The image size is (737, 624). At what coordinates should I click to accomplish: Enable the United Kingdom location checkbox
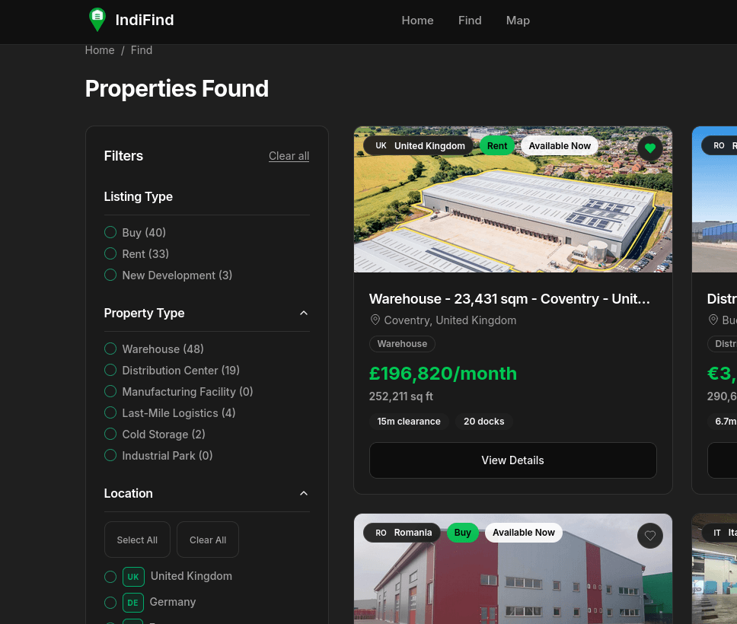click(110, 577)
